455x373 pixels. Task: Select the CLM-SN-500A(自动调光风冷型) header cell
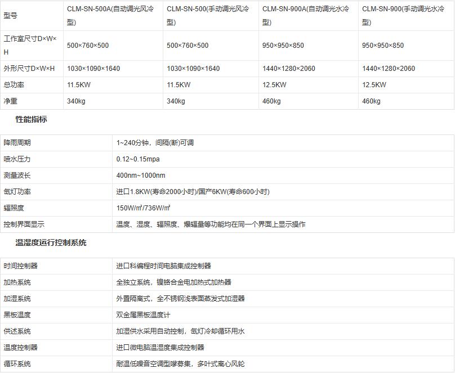113,16
